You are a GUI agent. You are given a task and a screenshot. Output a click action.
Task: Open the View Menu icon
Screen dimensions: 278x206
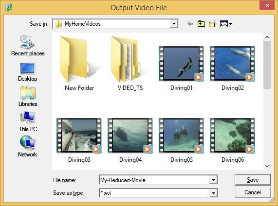(x=226, y=24)
